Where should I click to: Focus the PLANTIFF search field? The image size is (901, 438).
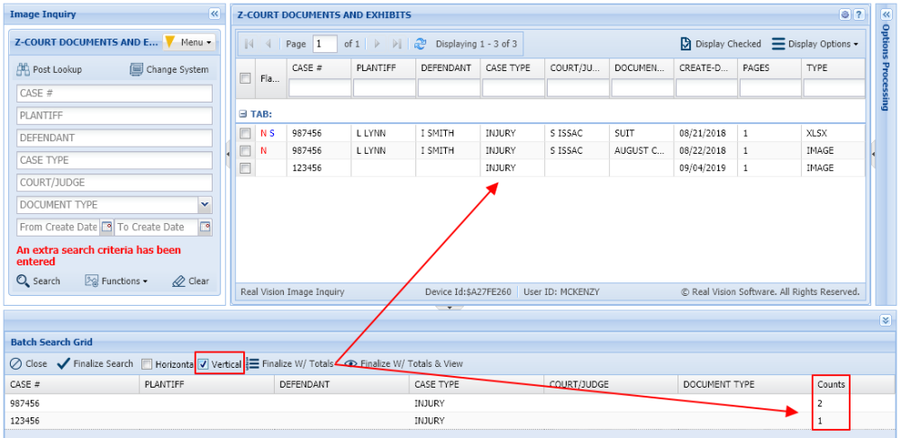point(114,116)
